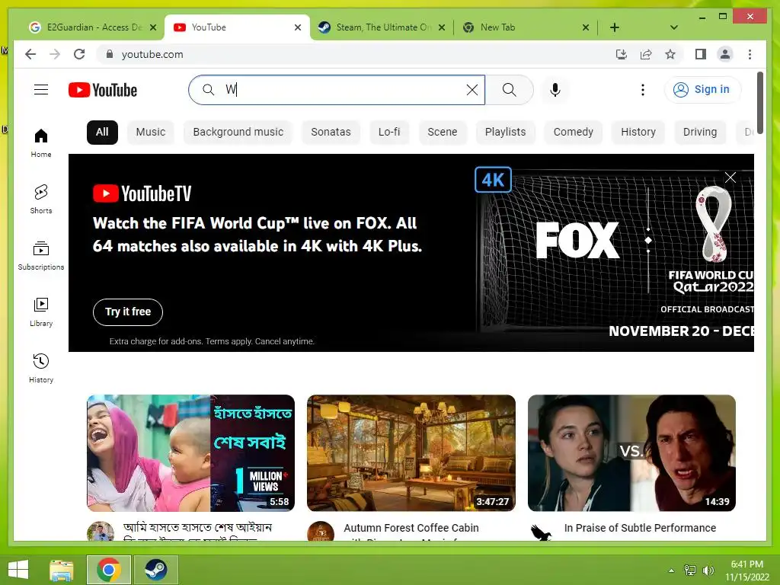Clear the search box with the X
The width and height of the screenshot is (780, 585).
point(472,90)
